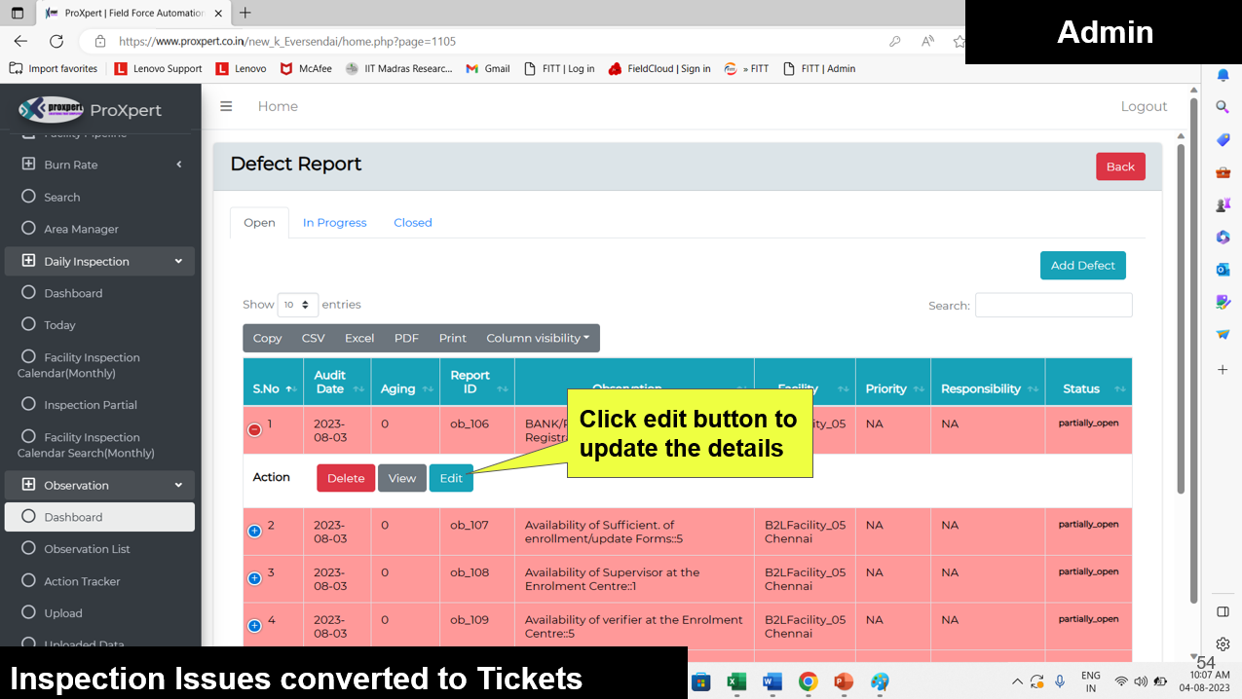
Task: Click the Chrome icon in the taskbar
Action: pyautogui.click(x=808, y=681)
